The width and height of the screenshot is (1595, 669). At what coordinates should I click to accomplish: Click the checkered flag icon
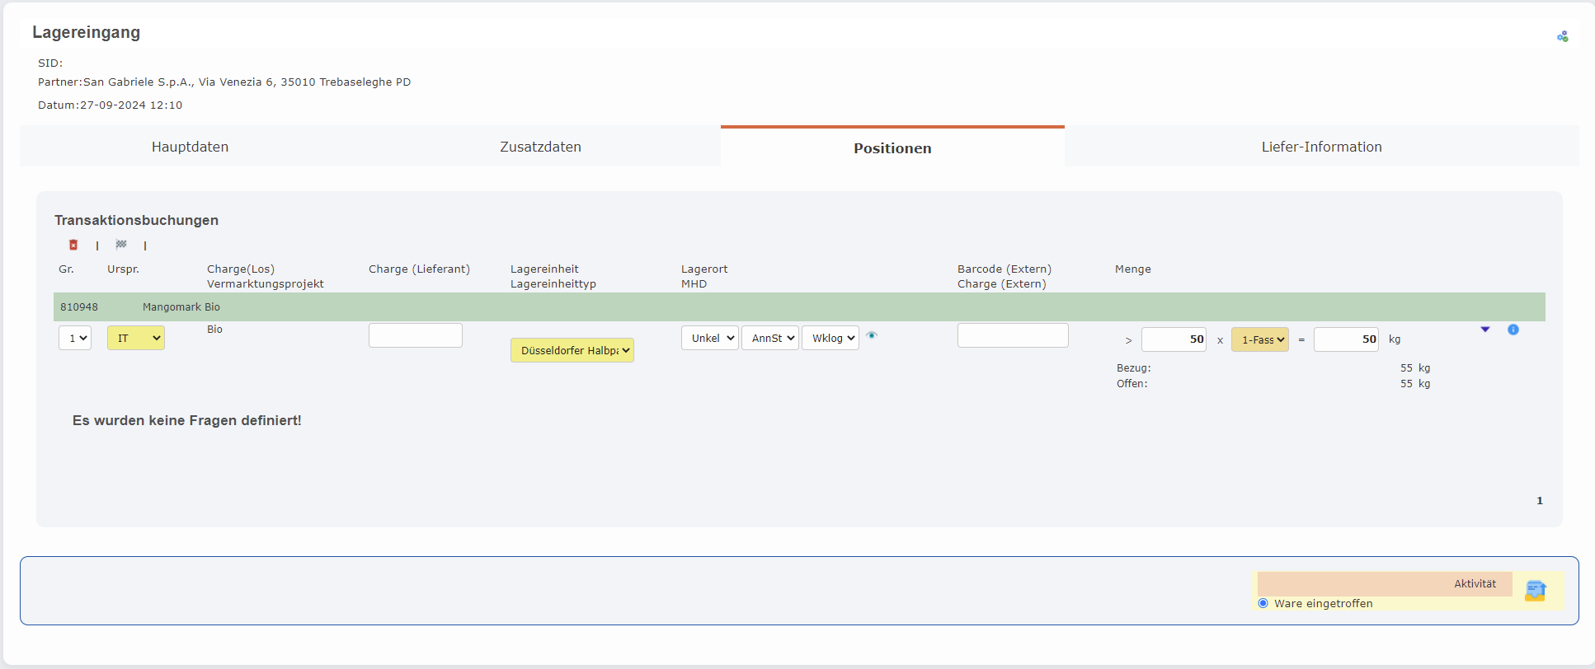coord(121,245)
